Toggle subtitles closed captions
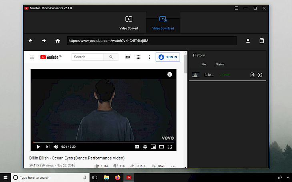This screenshot has height=182, width=292. [137, 147]
